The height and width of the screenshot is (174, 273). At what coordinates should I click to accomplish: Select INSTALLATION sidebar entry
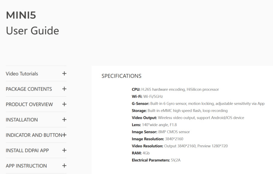click(22, 120)
